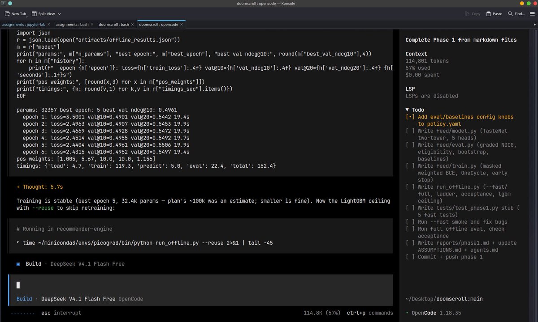Check the Write feed/eval.py todo box
Viewport: 538px width, 322px height.
pyautogui.click(x=410, y=145)
